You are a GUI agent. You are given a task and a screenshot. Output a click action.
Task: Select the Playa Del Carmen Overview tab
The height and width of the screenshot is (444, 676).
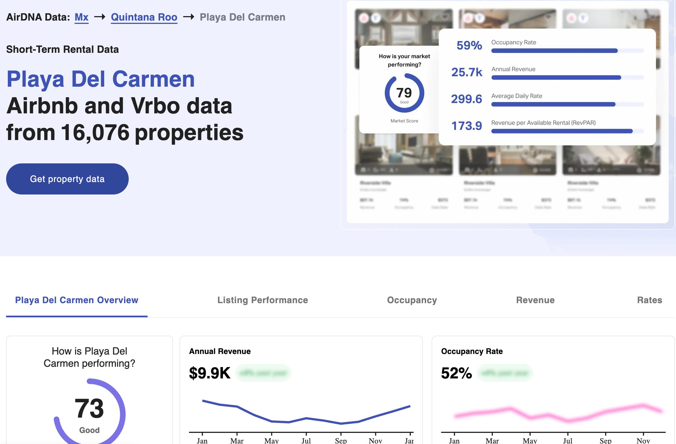click(77, 300)
